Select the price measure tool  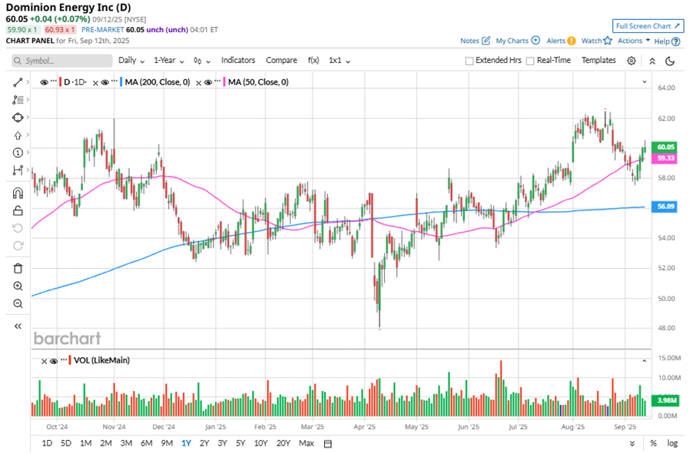pyautogui.click(x=18, y=171)
